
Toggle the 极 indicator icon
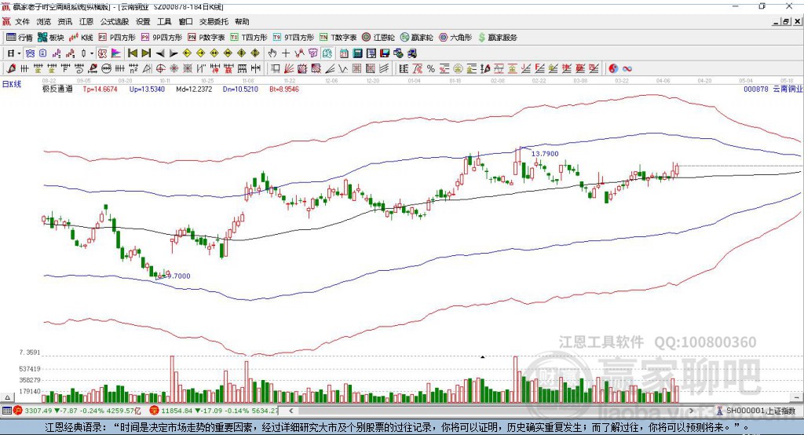(102, 53)
